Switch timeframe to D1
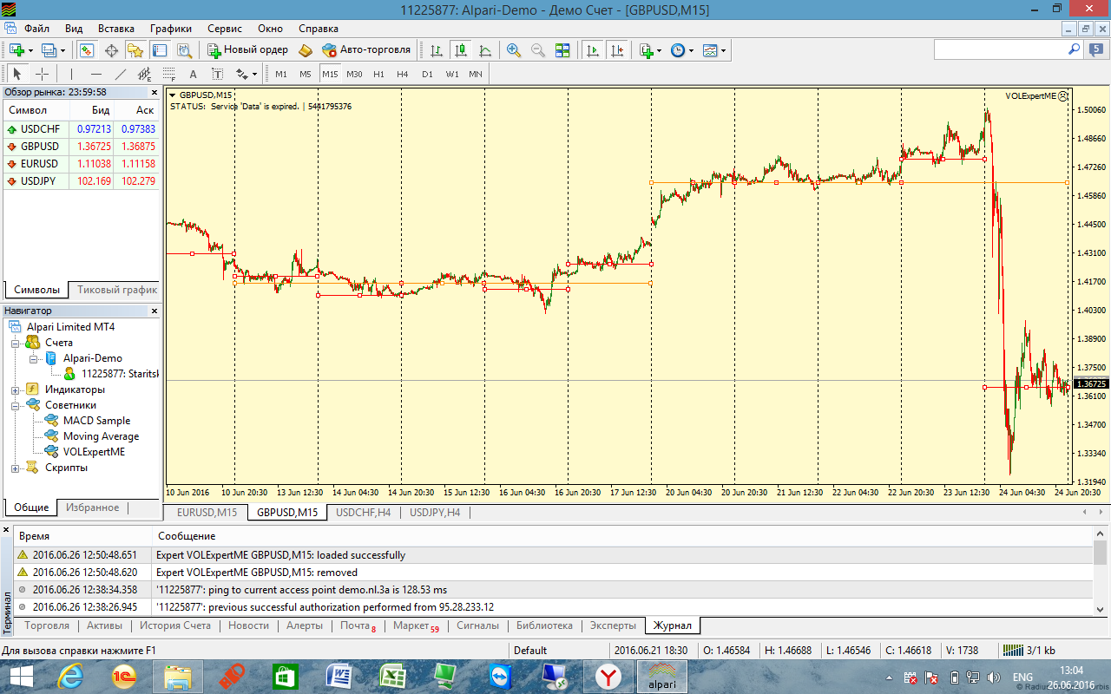Screen dimensions: 1111x694 (x=427, y=74)
